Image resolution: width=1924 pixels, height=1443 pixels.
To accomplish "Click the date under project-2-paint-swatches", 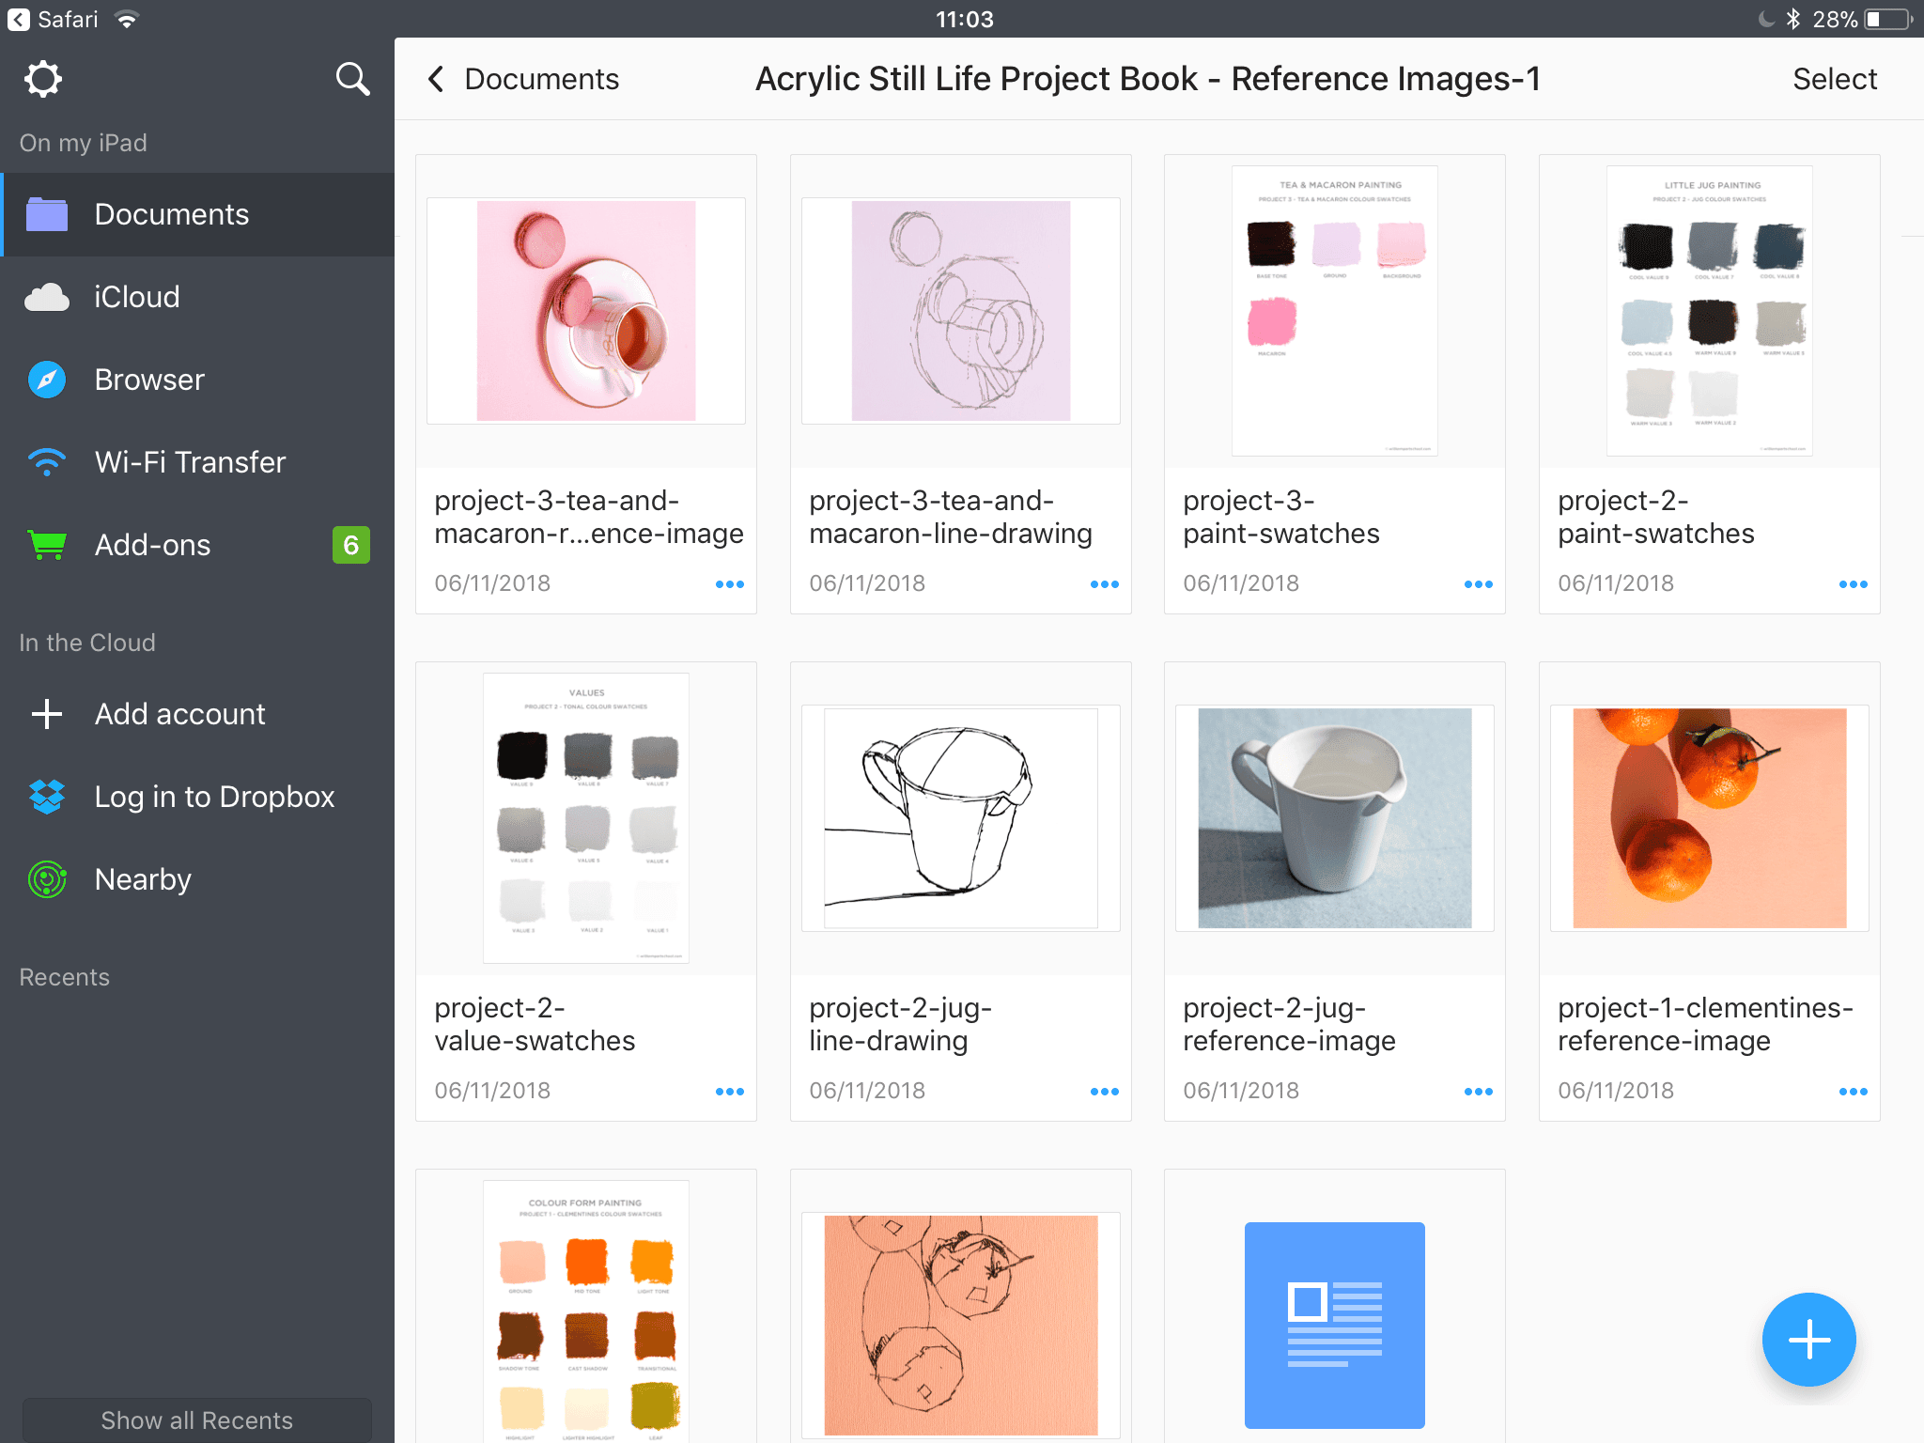I will pos(1616,583).
